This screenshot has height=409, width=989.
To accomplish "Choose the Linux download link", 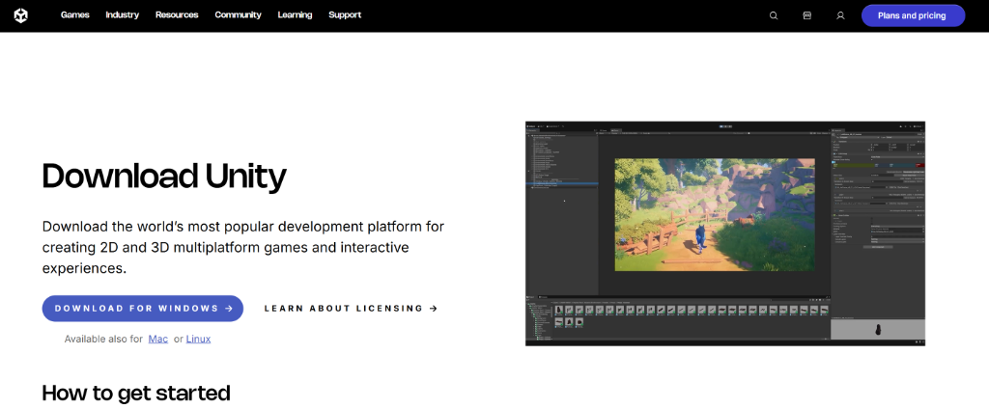I will (x=198, y=339).
